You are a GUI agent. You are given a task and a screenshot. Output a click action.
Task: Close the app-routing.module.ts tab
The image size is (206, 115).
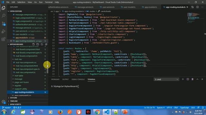187,7
